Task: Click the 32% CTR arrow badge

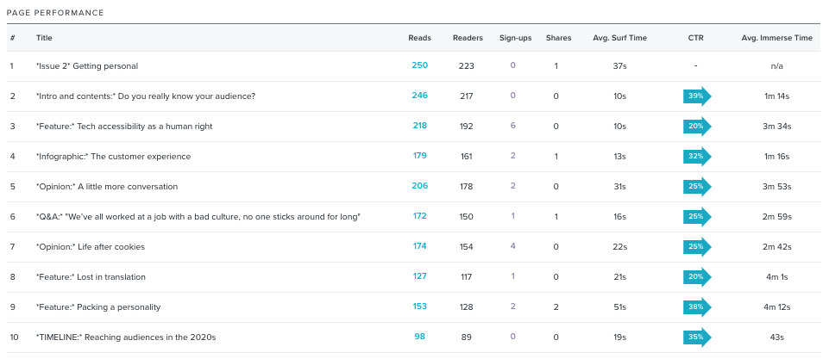Action: pyautogui.click(x=696, y=156)
